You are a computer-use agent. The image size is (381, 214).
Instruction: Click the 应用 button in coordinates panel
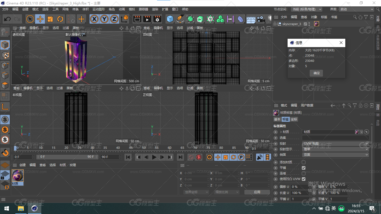(x=257, y=192)
